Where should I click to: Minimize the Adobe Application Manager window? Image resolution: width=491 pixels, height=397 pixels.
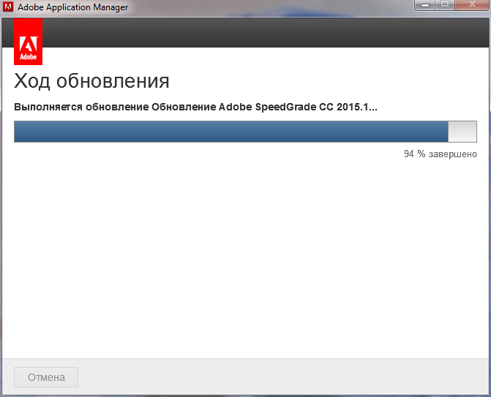tap(425, 5)
